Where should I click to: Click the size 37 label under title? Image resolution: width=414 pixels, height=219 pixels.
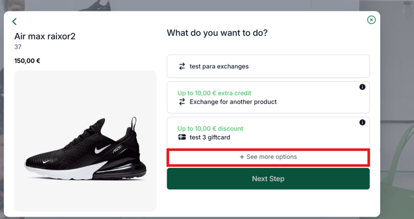click(17, 47)
